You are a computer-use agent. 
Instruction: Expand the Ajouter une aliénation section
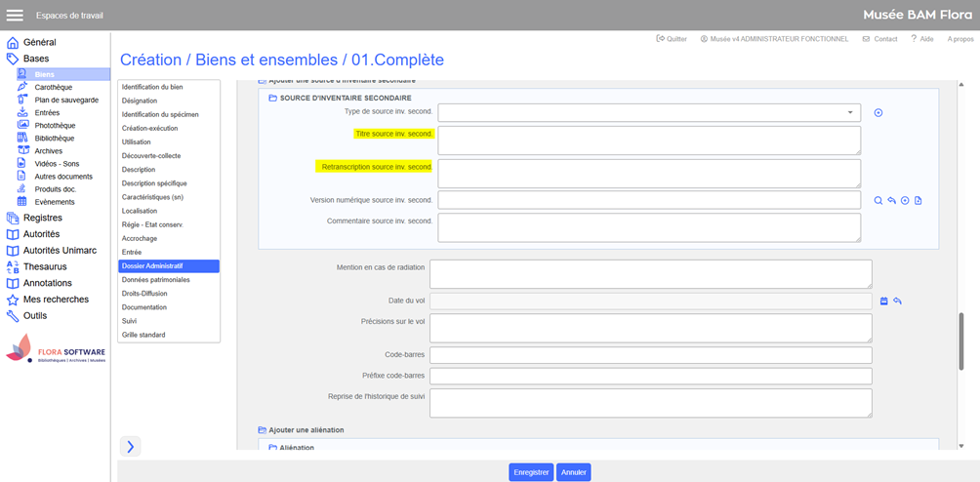tap(306, 430)
